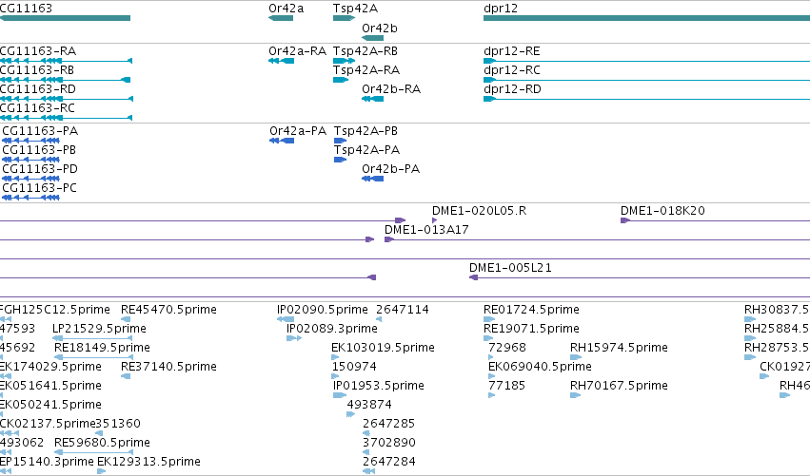Select the Tsp42A-PA protein glyph
810x476 pixels.
pyautogui.click(x=341, y=160)
